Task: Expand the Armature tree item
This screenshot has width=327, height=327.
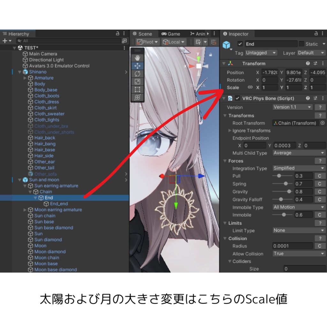Action: 25,78
